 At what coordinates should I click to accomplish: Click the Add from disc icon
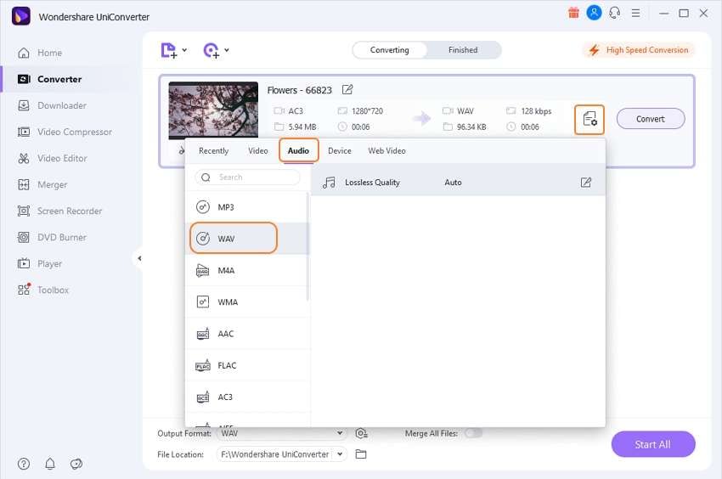pos(211,50)
